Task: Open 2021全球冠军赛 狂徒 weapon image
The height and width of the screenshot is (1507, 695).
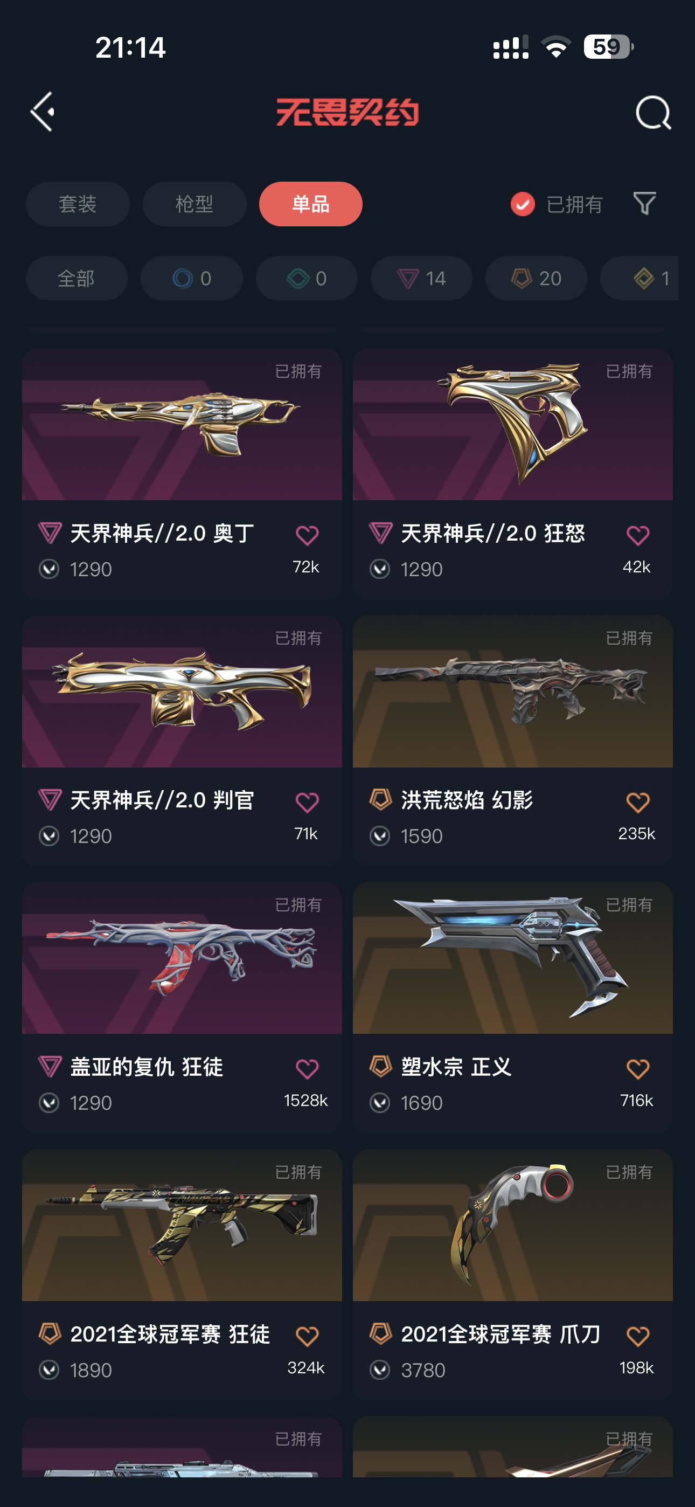Action: coord(182,1226)
